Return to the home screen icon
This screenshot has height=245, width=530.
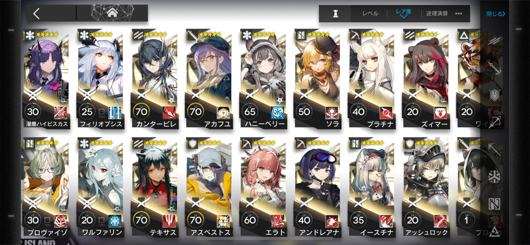coord(112,13)
